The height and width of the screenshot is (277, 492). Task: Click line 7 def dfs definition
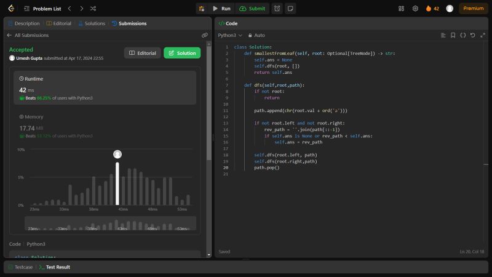pos(274,85)
